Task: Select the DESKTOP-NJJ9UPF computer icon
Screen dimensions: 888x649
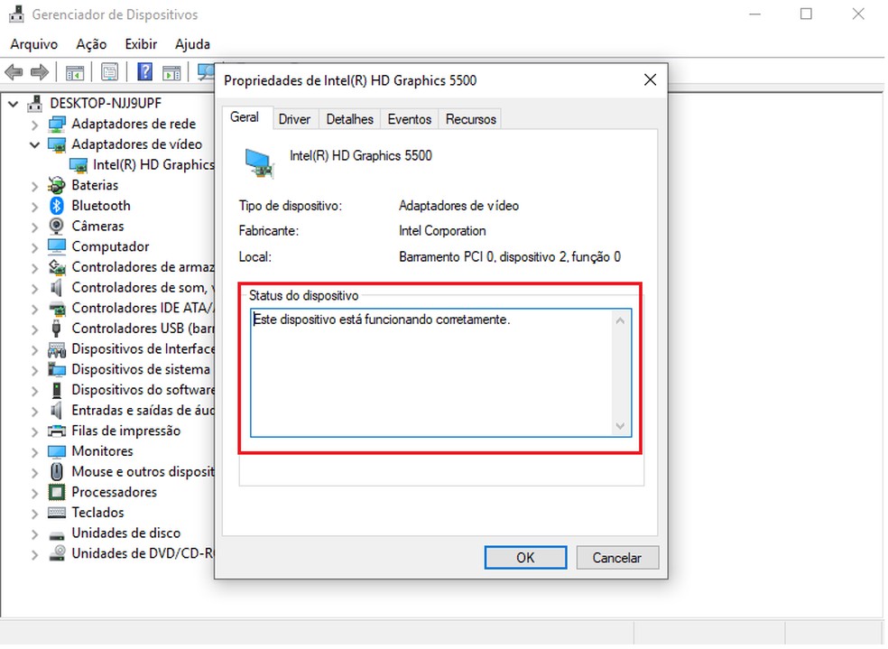Action: pos(35,103)
